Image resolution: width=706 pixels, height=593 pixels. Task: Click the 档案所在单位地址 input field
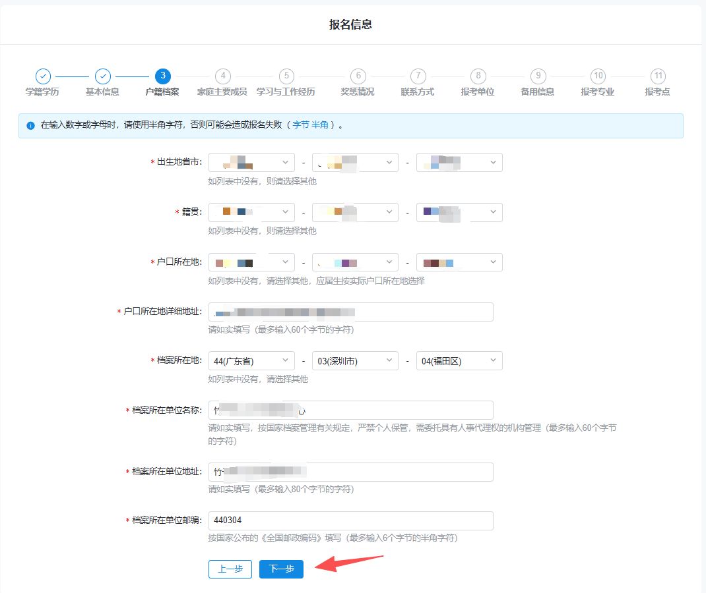pyautogui.click(x=351, y=472)
